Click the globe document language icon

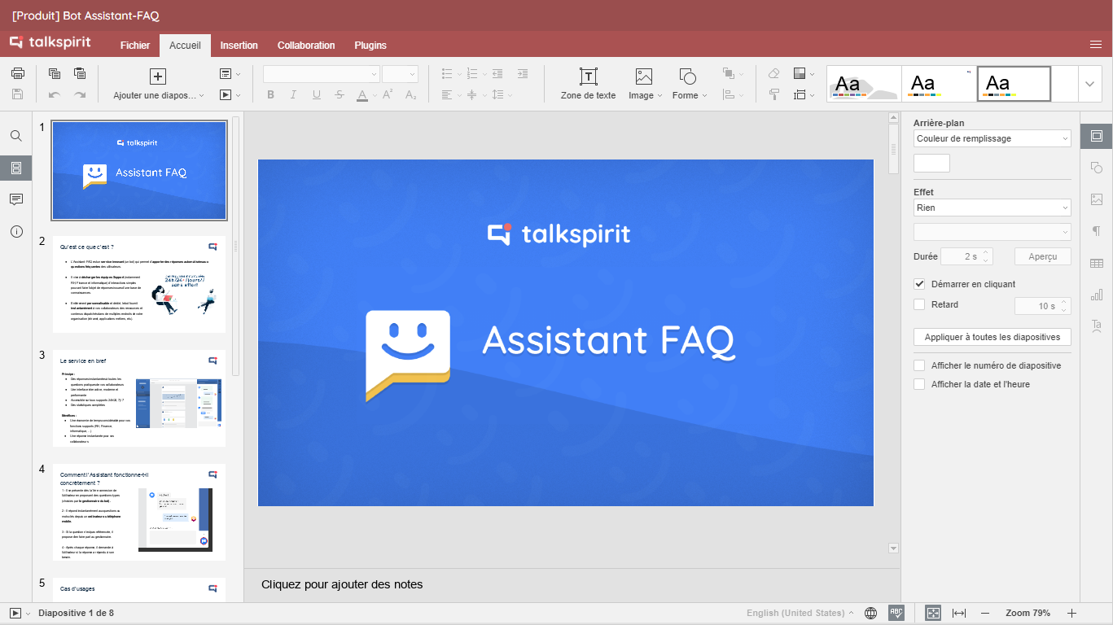tap(870, 613)
